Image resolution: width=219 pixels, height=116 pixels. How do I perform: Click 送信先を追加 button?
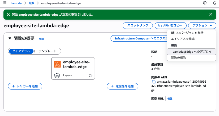(123, 86)
